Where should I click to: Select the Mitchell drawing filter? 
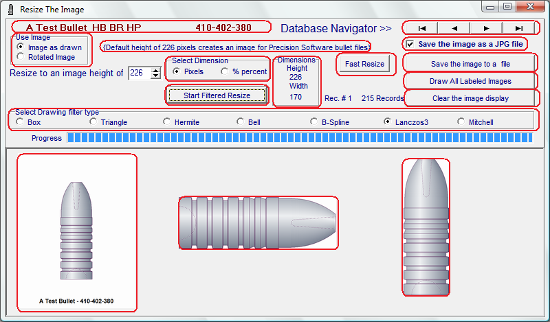click(461, 122)
